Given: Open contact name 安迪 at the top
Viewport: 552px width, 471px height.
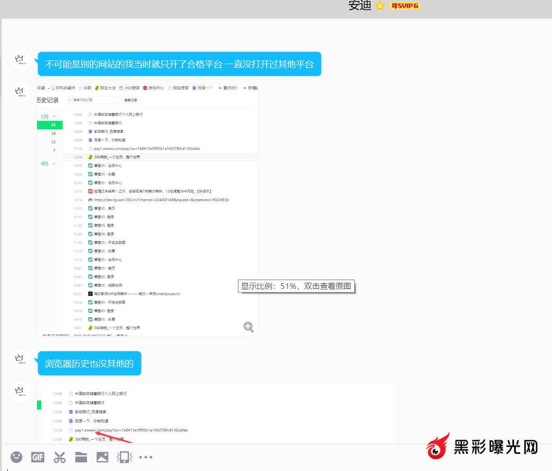Looking at the screenshot, I should click(x=360, y=6).
